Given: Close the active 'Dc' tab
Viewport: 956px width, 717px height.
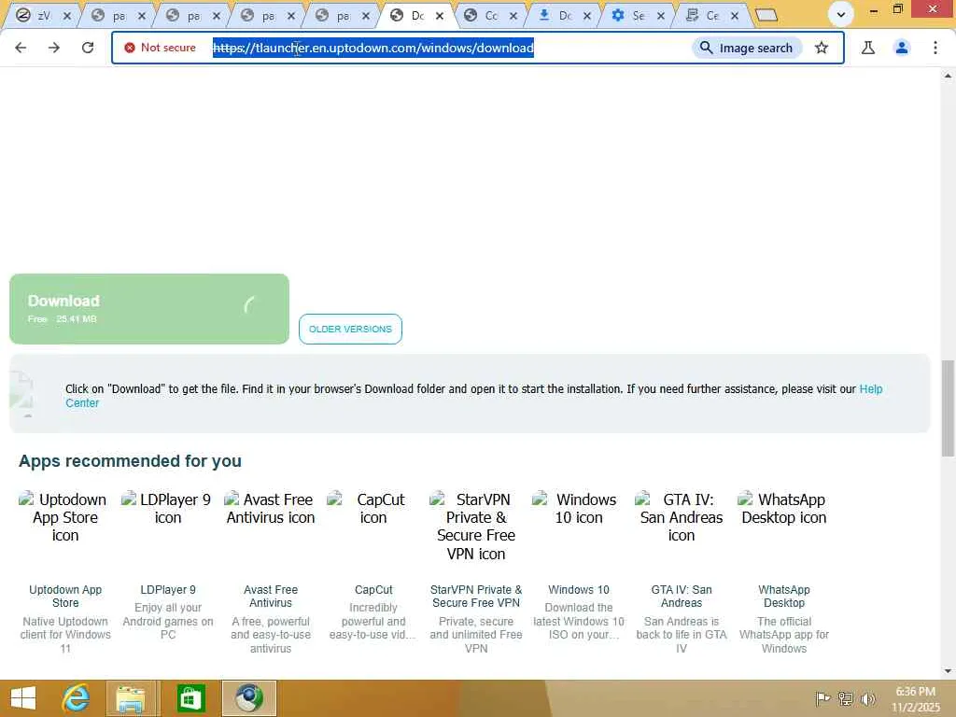Looking at the screenshot, I should point(439,16).
